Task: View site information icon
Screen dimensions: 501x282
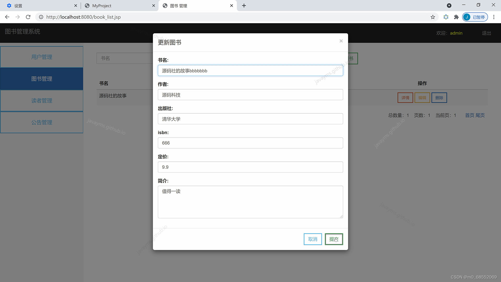Action: (x=41, y=17)
